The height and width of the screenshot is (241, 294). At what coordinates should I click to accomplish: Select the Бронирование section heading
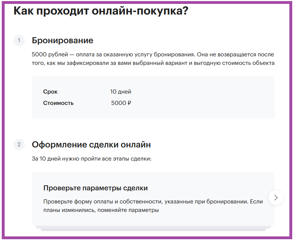click(62, 40)
